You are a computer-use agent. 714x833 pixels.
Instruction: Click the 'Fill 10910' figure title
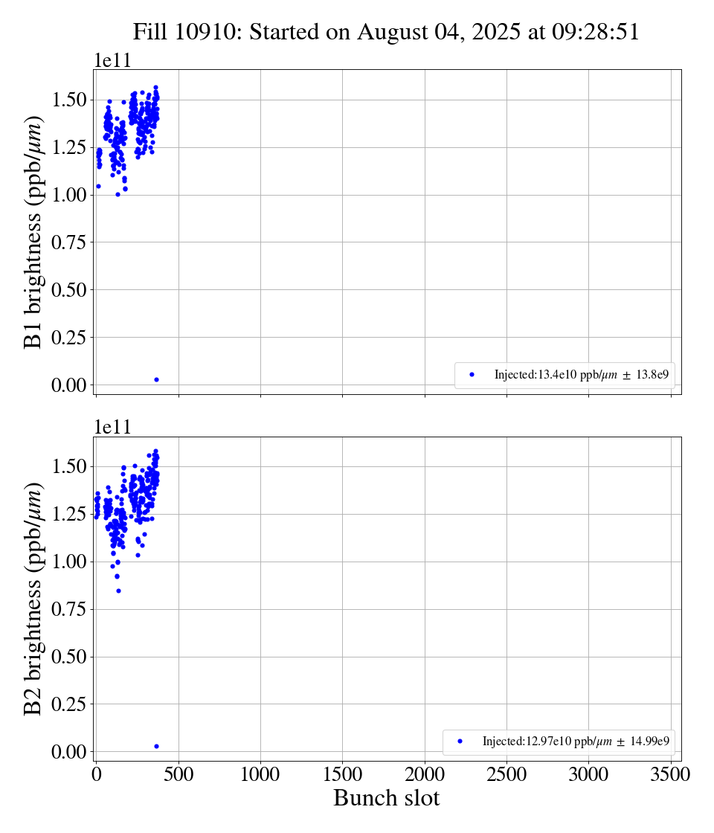pos(386,33)
